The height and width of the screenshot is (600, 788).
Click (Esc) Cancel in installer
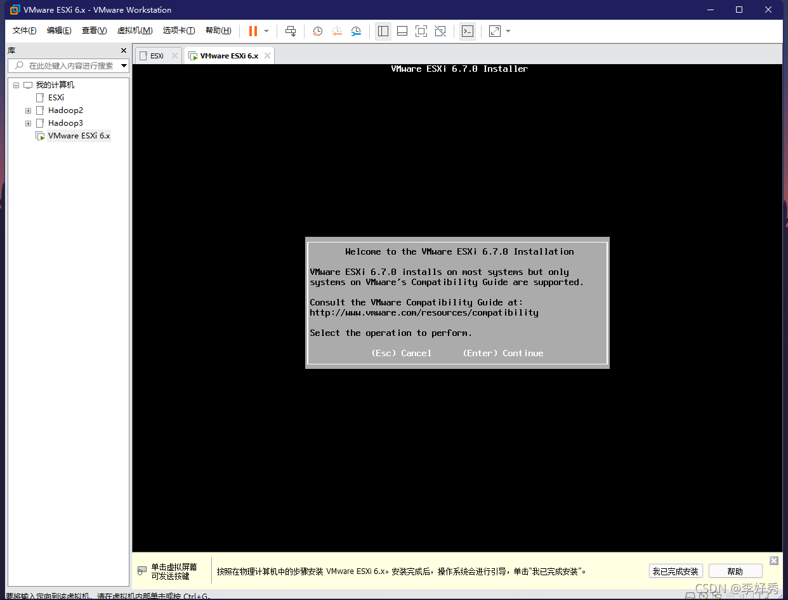tap(401, 353)
